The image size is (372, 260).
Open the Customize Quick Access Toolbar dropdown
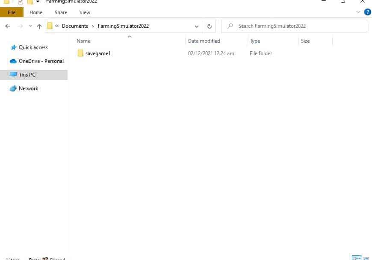[x=38, y=2]
